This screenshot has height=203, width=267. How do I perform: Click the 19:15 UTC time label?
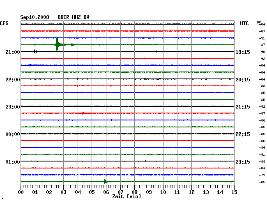pos(243,52)
